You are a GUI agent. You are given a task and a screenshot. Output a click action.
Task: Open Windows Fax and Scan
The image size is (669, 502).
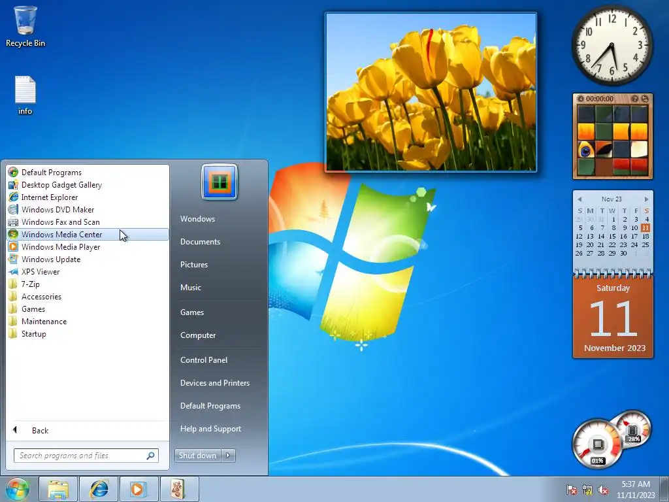pos(88,222)
